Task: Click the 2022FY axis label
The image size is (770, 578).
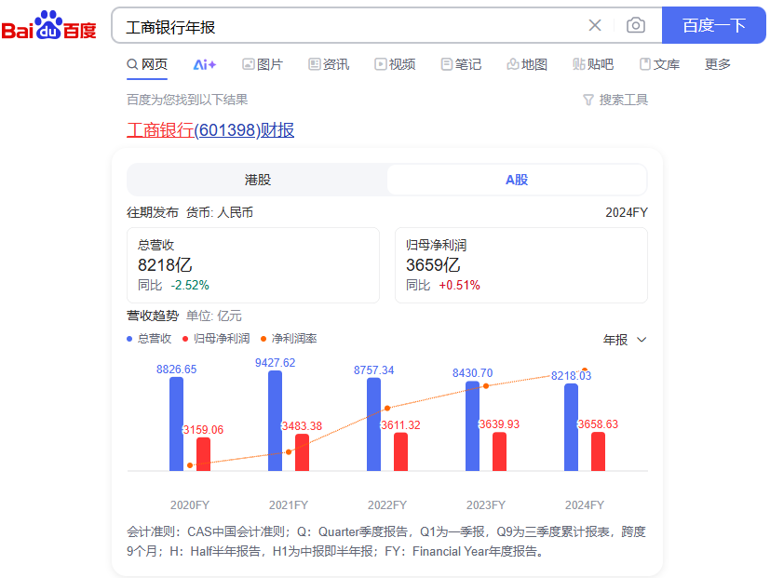Action: pyautogui.click(x=387, y=505)
